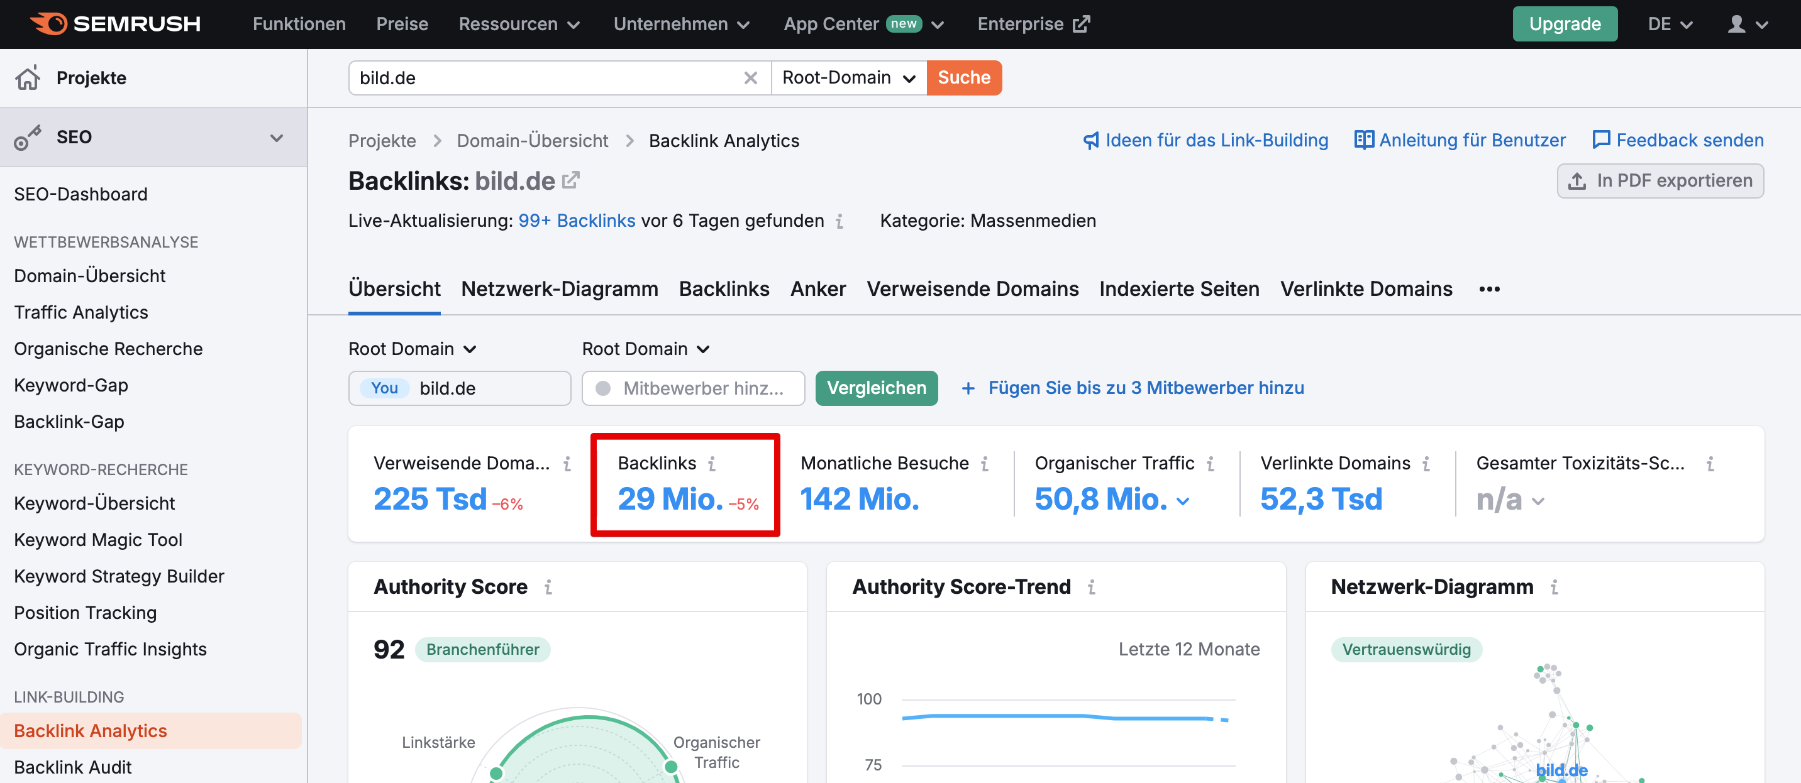
Task: Expand the Ressourcen menu
Action: coord(519,25)
